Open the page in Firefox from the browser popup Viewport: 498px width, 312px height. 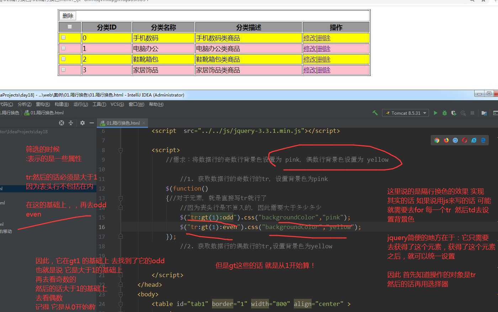point(446,140)
